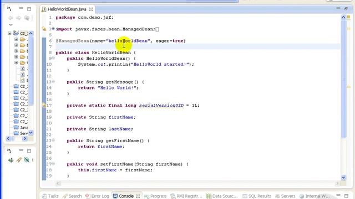This screenshot has height=199, width=355.
Task: Click the orange pin-like icon in lower-left panel
Action: tap(19, 160)
